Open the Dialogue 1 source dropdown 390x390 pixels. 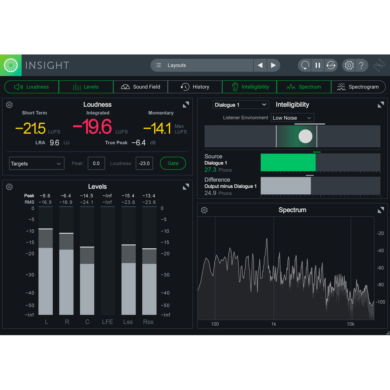241,105
